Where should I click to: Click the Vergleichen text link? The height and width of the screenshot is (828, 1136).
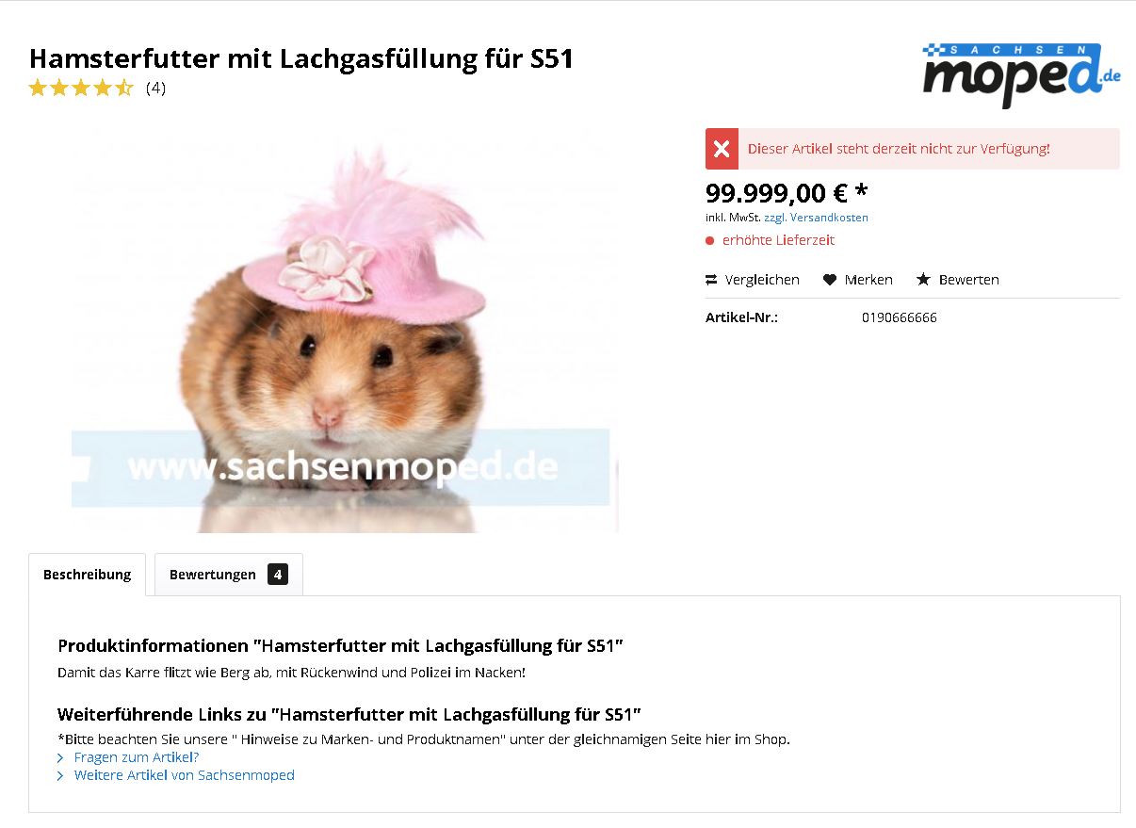coord(762,280)
